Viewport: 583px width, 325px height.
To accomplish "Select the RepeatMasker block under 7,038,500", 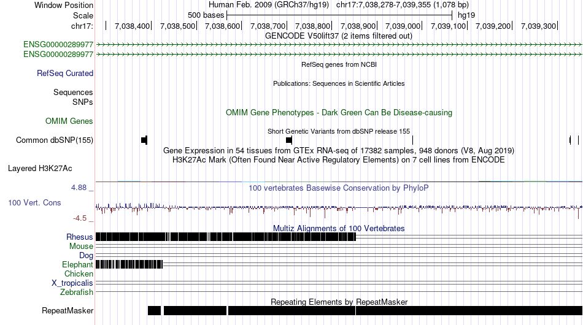I will pyautogui.click(x=195, y=310).
